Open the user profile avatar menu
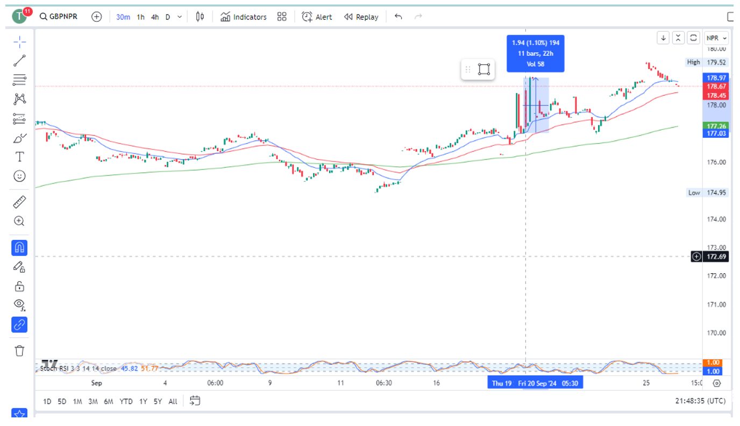 (19, 16)
